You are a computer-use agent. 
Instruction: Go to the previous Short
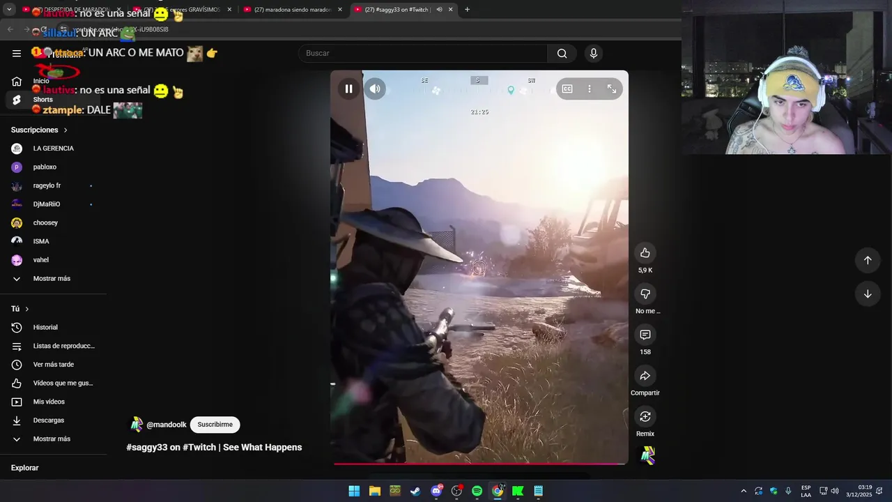868,260
